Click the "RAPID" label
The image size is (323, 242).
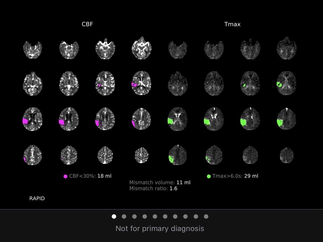[x=37, y=199]
